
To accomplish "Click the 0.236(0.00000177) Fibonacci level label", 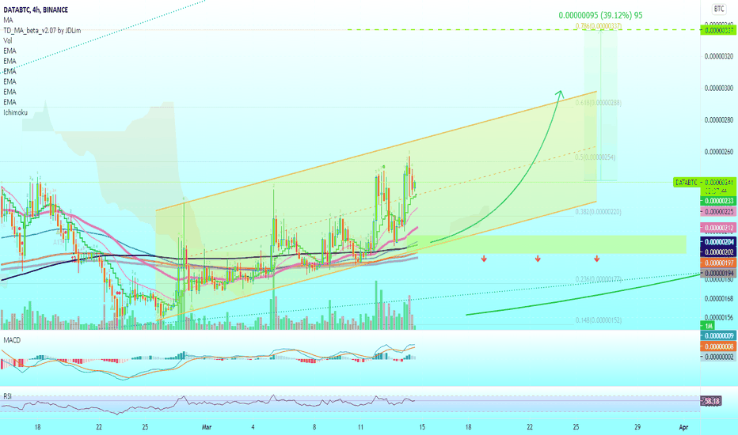I will [x=598, y=279].
